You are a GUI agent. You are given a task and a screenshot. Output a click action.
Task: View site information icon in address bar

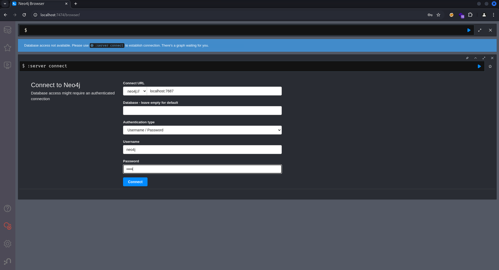35,15
